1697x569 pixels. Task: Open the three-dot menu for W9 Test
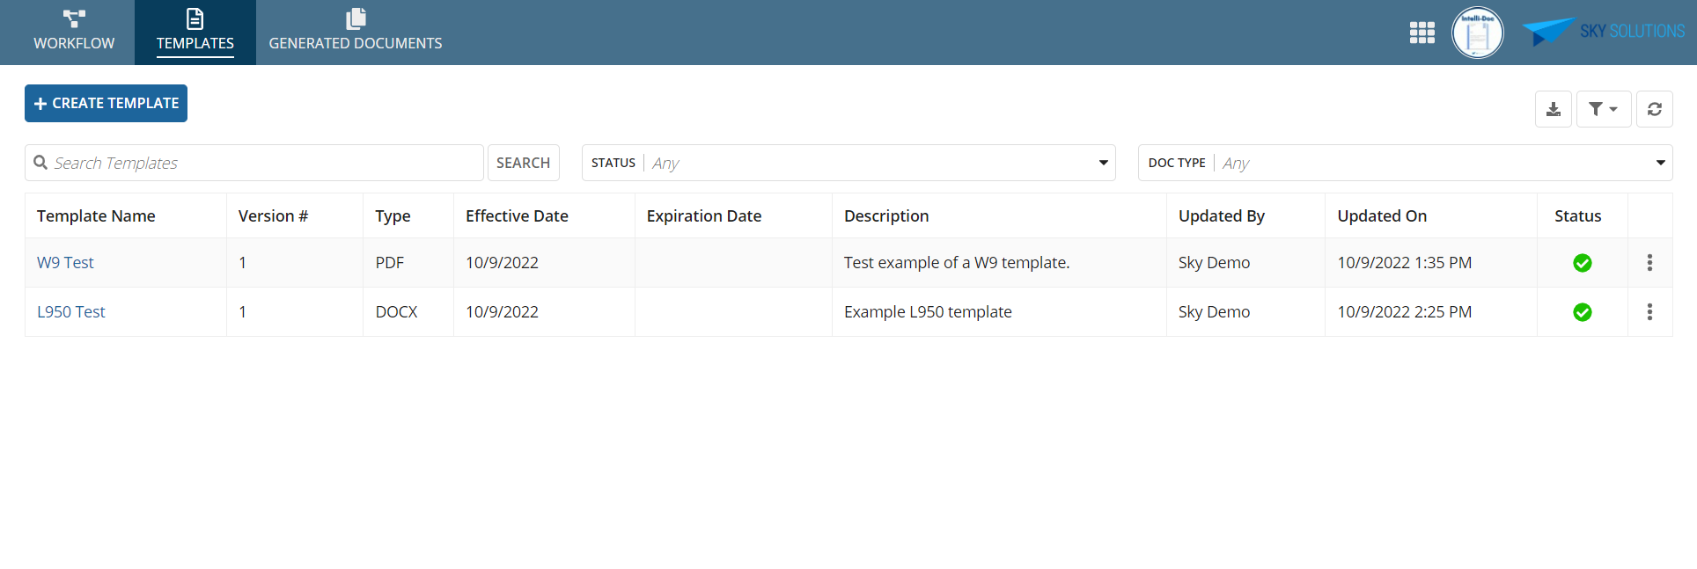(x=1649, y=262)
